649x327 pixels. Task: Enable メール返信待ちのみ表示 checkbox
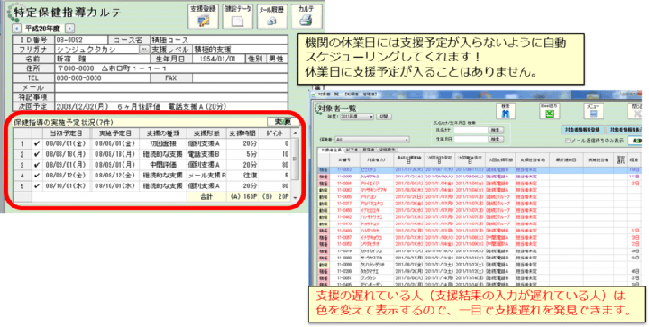(568, 141)
